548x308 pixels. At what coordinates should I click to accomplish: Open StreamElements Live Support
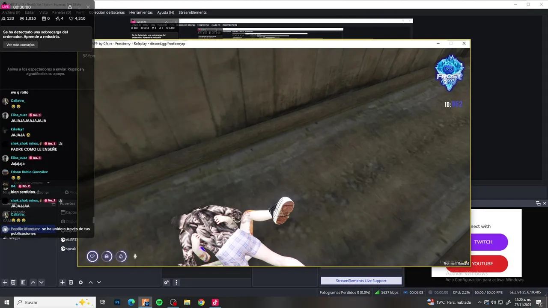[x=361, y=281]
